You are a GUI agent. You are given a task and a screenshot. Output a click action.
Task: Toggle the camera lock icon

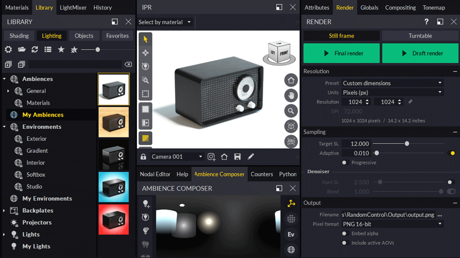143,157
